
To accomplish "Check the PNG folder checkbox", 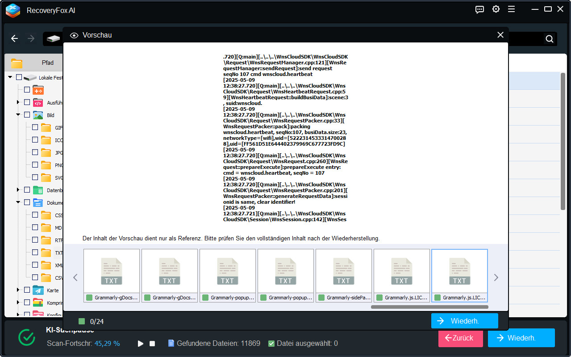I will (35, 165).
